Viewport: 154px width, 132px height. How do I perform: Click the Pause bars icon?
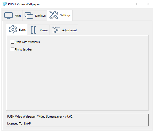click(34, 30)
